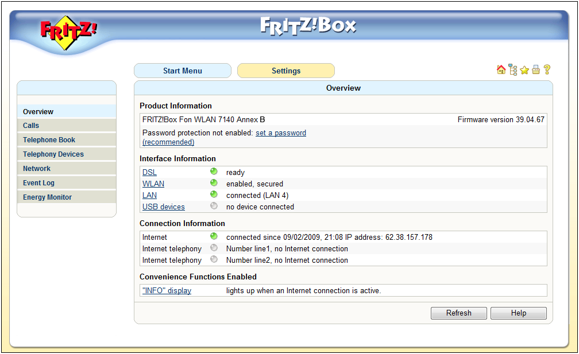The image size is (579, 354).
Task: Follow the WLAN interface link
Action: click(153, 184)
